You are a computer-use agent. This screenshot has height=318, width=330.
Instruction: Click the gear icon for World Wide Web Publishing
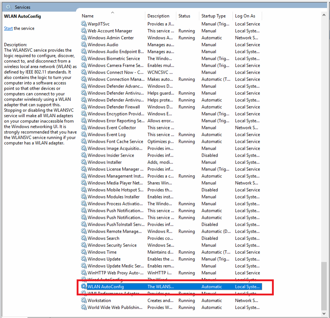84,307
